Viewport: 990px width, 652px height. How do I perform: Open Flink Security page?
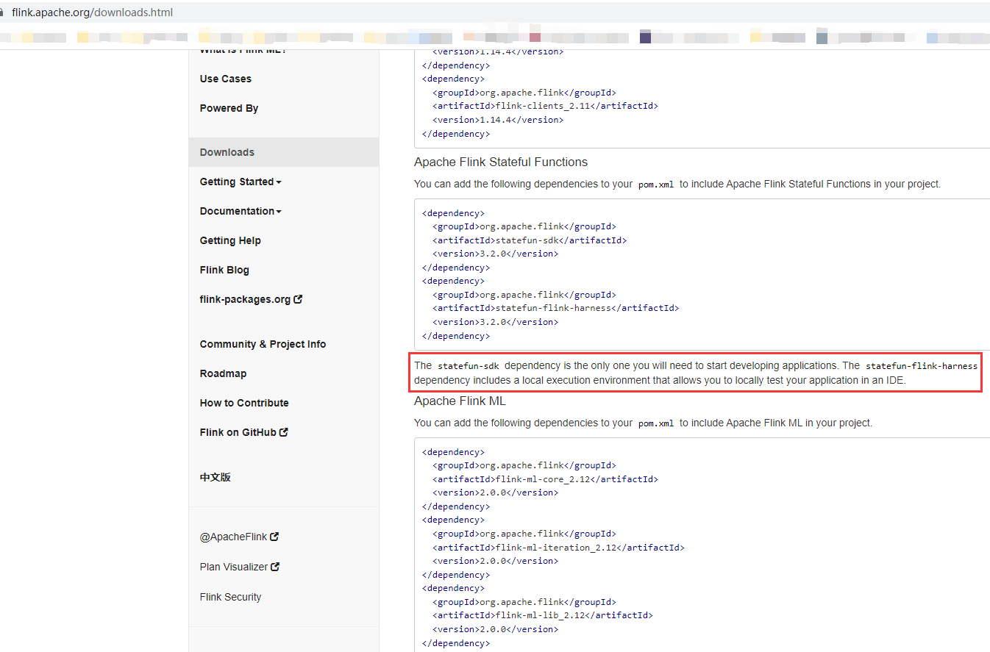pos(230,597)
